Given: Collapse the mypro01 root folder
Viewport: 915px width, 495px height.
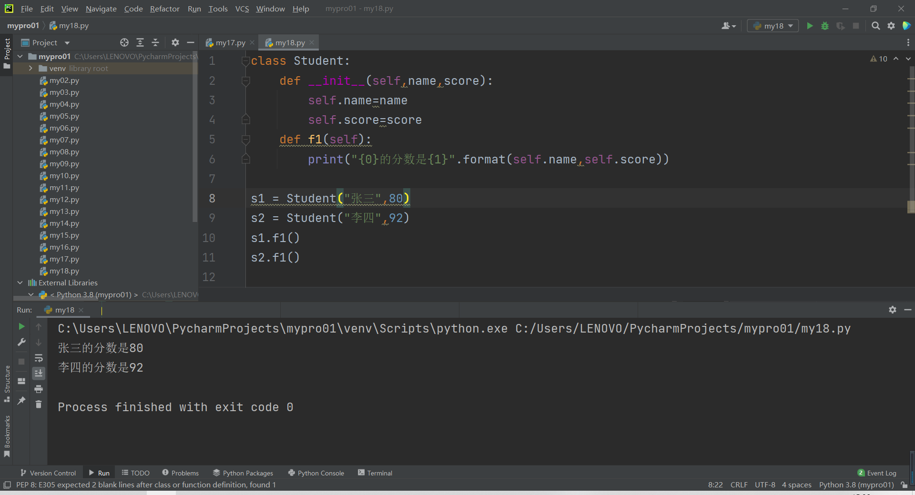Looking at the screenshot, I should click(x=20, y=56).
